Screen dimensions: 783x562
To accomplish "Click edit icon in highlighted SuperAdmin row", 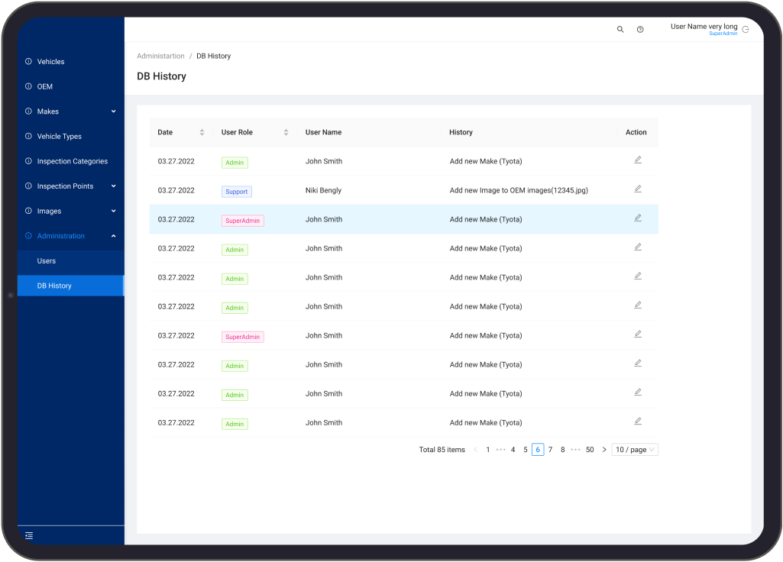I will [x=638, y=218].
